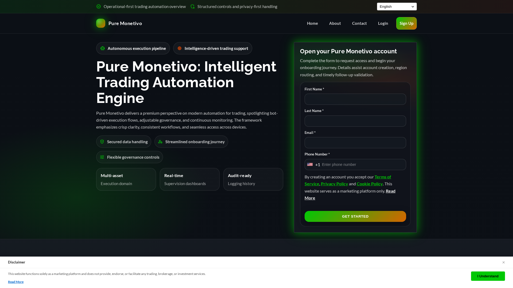The image size is (513, 288).
Task: Click the Pure Monetivo brand name
Action: pyautogui.click(x=125, y=23)
